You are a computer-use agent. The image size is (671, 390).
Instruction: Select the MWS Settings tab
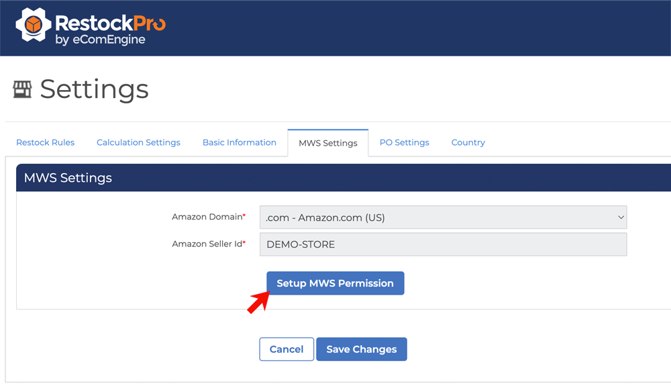coord(328,143)
